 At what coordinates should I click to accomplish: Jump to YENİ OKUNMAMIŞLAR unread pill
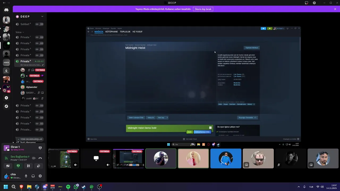(x=30, y=139)
